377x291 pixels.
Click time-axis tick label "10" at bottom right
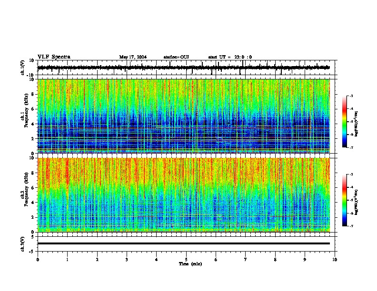(x=335, y=260)
